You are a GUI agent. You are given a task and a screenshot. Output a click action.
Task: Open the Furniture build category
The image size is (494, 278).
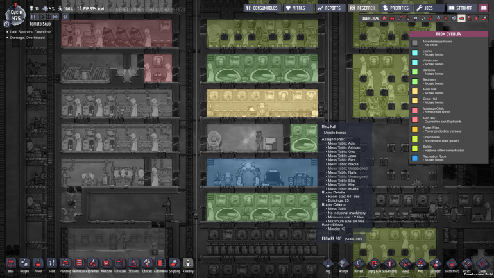[120, 263]
